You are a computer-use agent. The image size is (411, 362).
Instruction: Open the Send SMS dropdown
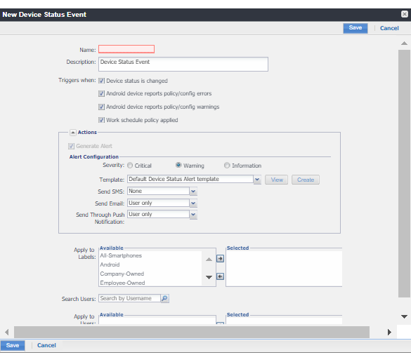(193, 192)
